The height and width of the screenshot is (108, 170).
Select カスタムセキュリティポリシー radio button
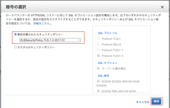click(x=15, y=47)
